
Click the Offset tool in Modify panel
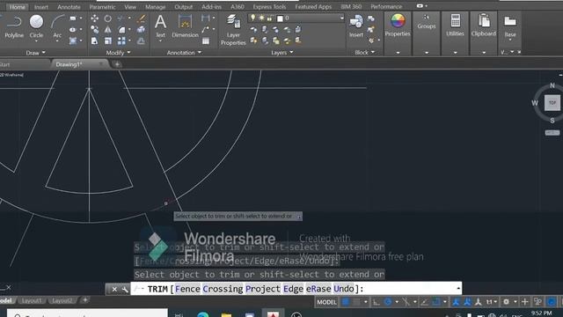[142, 41]
